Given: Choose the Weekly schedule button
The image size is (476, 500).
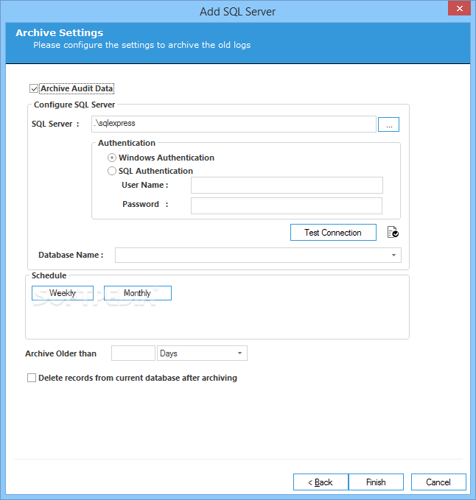Looking at the screenshot, I should click(x=63, y=293).
